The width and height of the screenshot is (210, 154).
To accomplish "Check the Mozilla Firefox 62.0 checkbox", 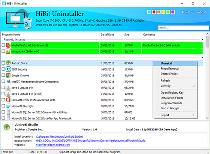I will click(3, 45).
